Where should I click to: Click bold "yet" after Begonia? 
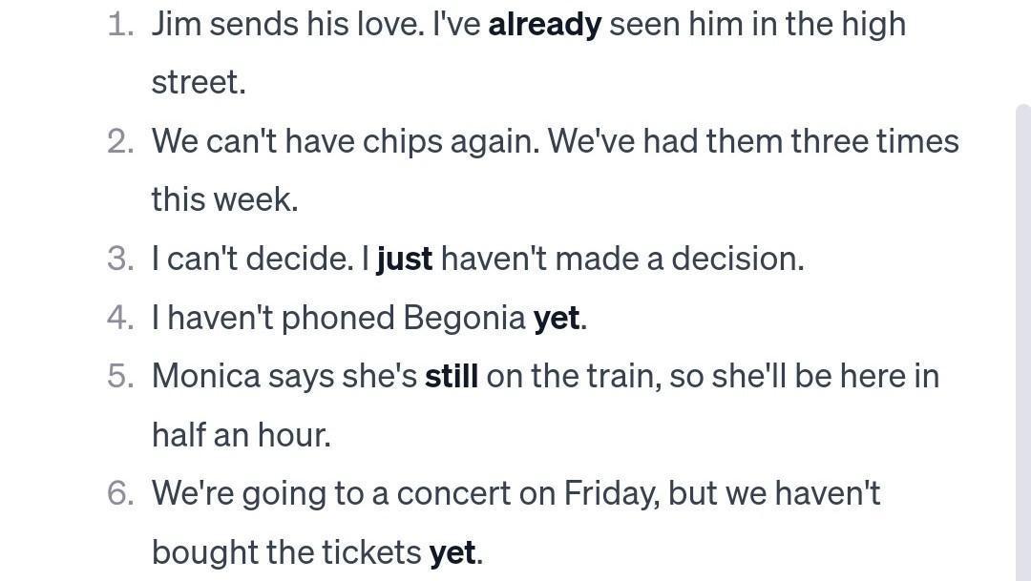tap(557, 318)
